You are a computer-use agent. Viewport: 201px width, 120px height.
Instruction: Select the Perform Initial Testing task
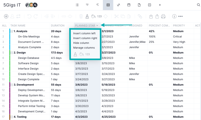(31, 106)
